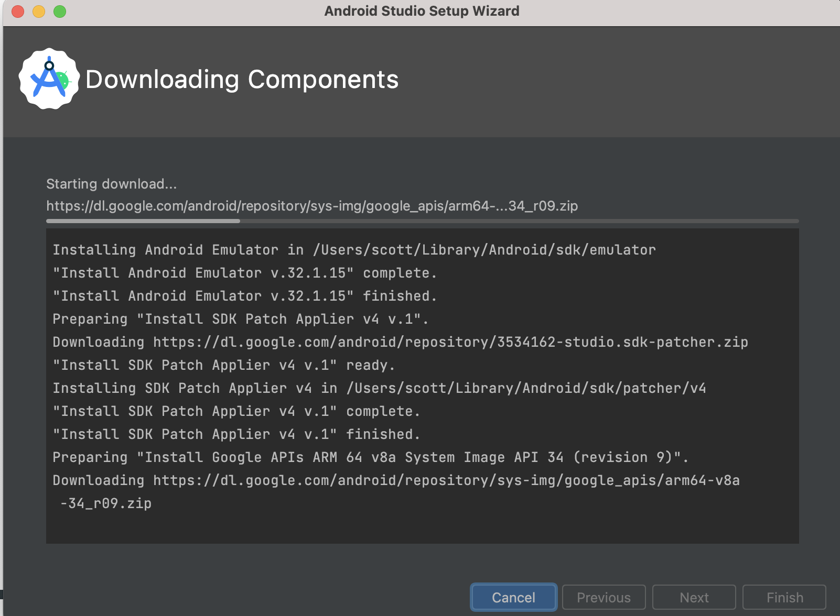
Task: Click the 'Preparing "Install SDK Patch Applier v4 v.1"' line
Action: tap(241, 319)
